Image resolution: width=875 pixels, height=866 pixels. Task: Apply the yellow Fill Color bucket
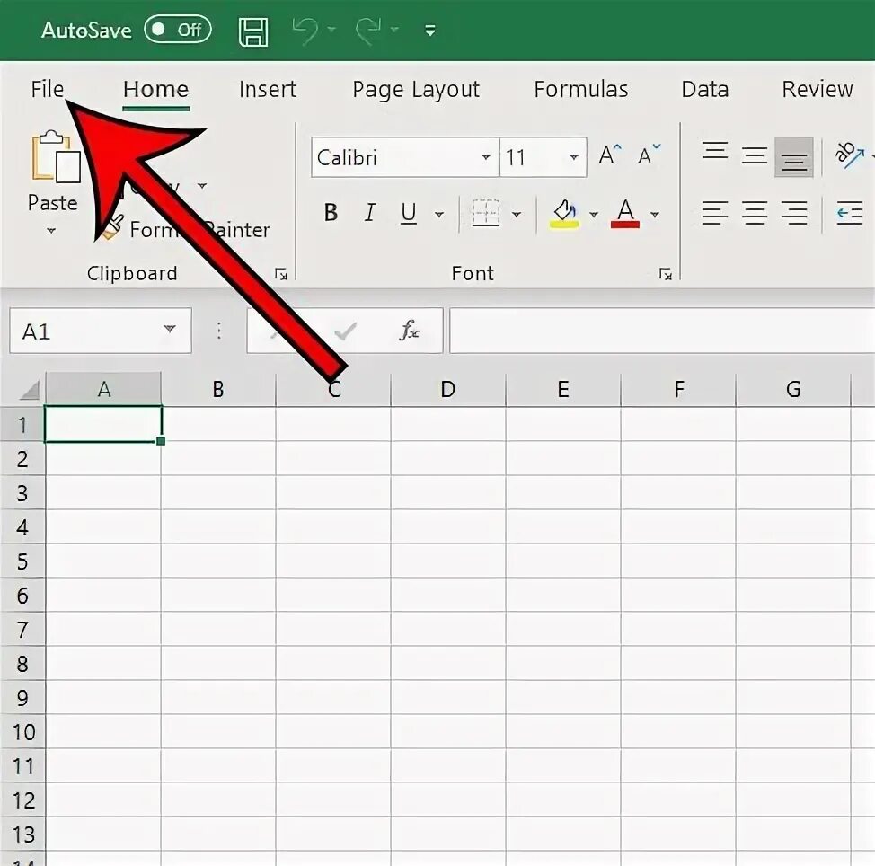(x=564, y=214)
